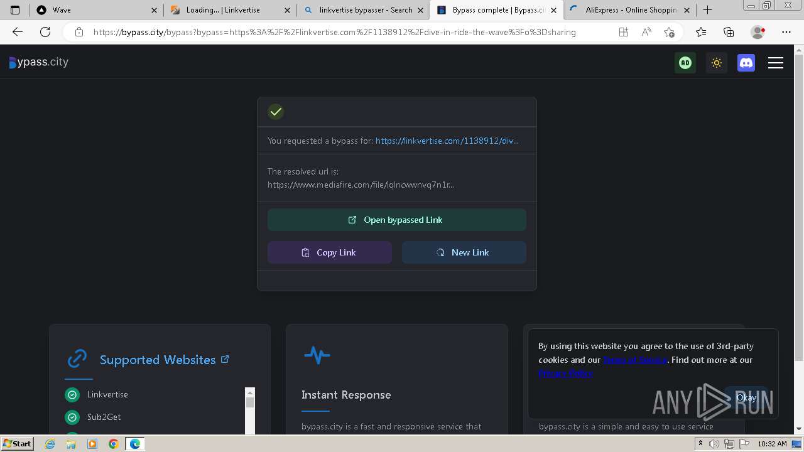Copy the resolved link
The image size is (804, 452).
coord(330,252)
